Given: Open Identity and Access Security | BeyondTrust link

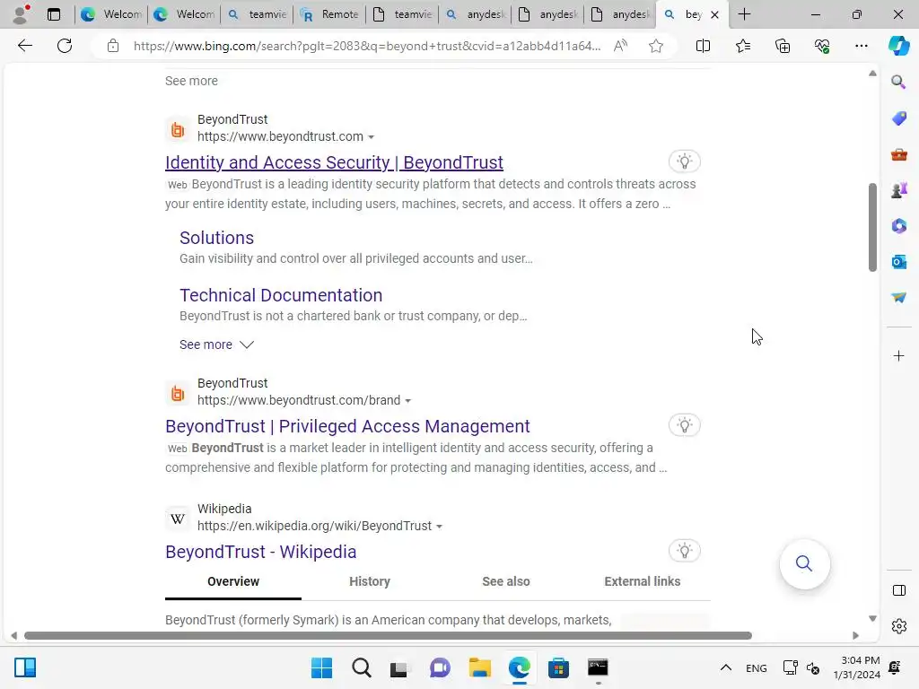Looking at the screenshot, I should (334, 162).
